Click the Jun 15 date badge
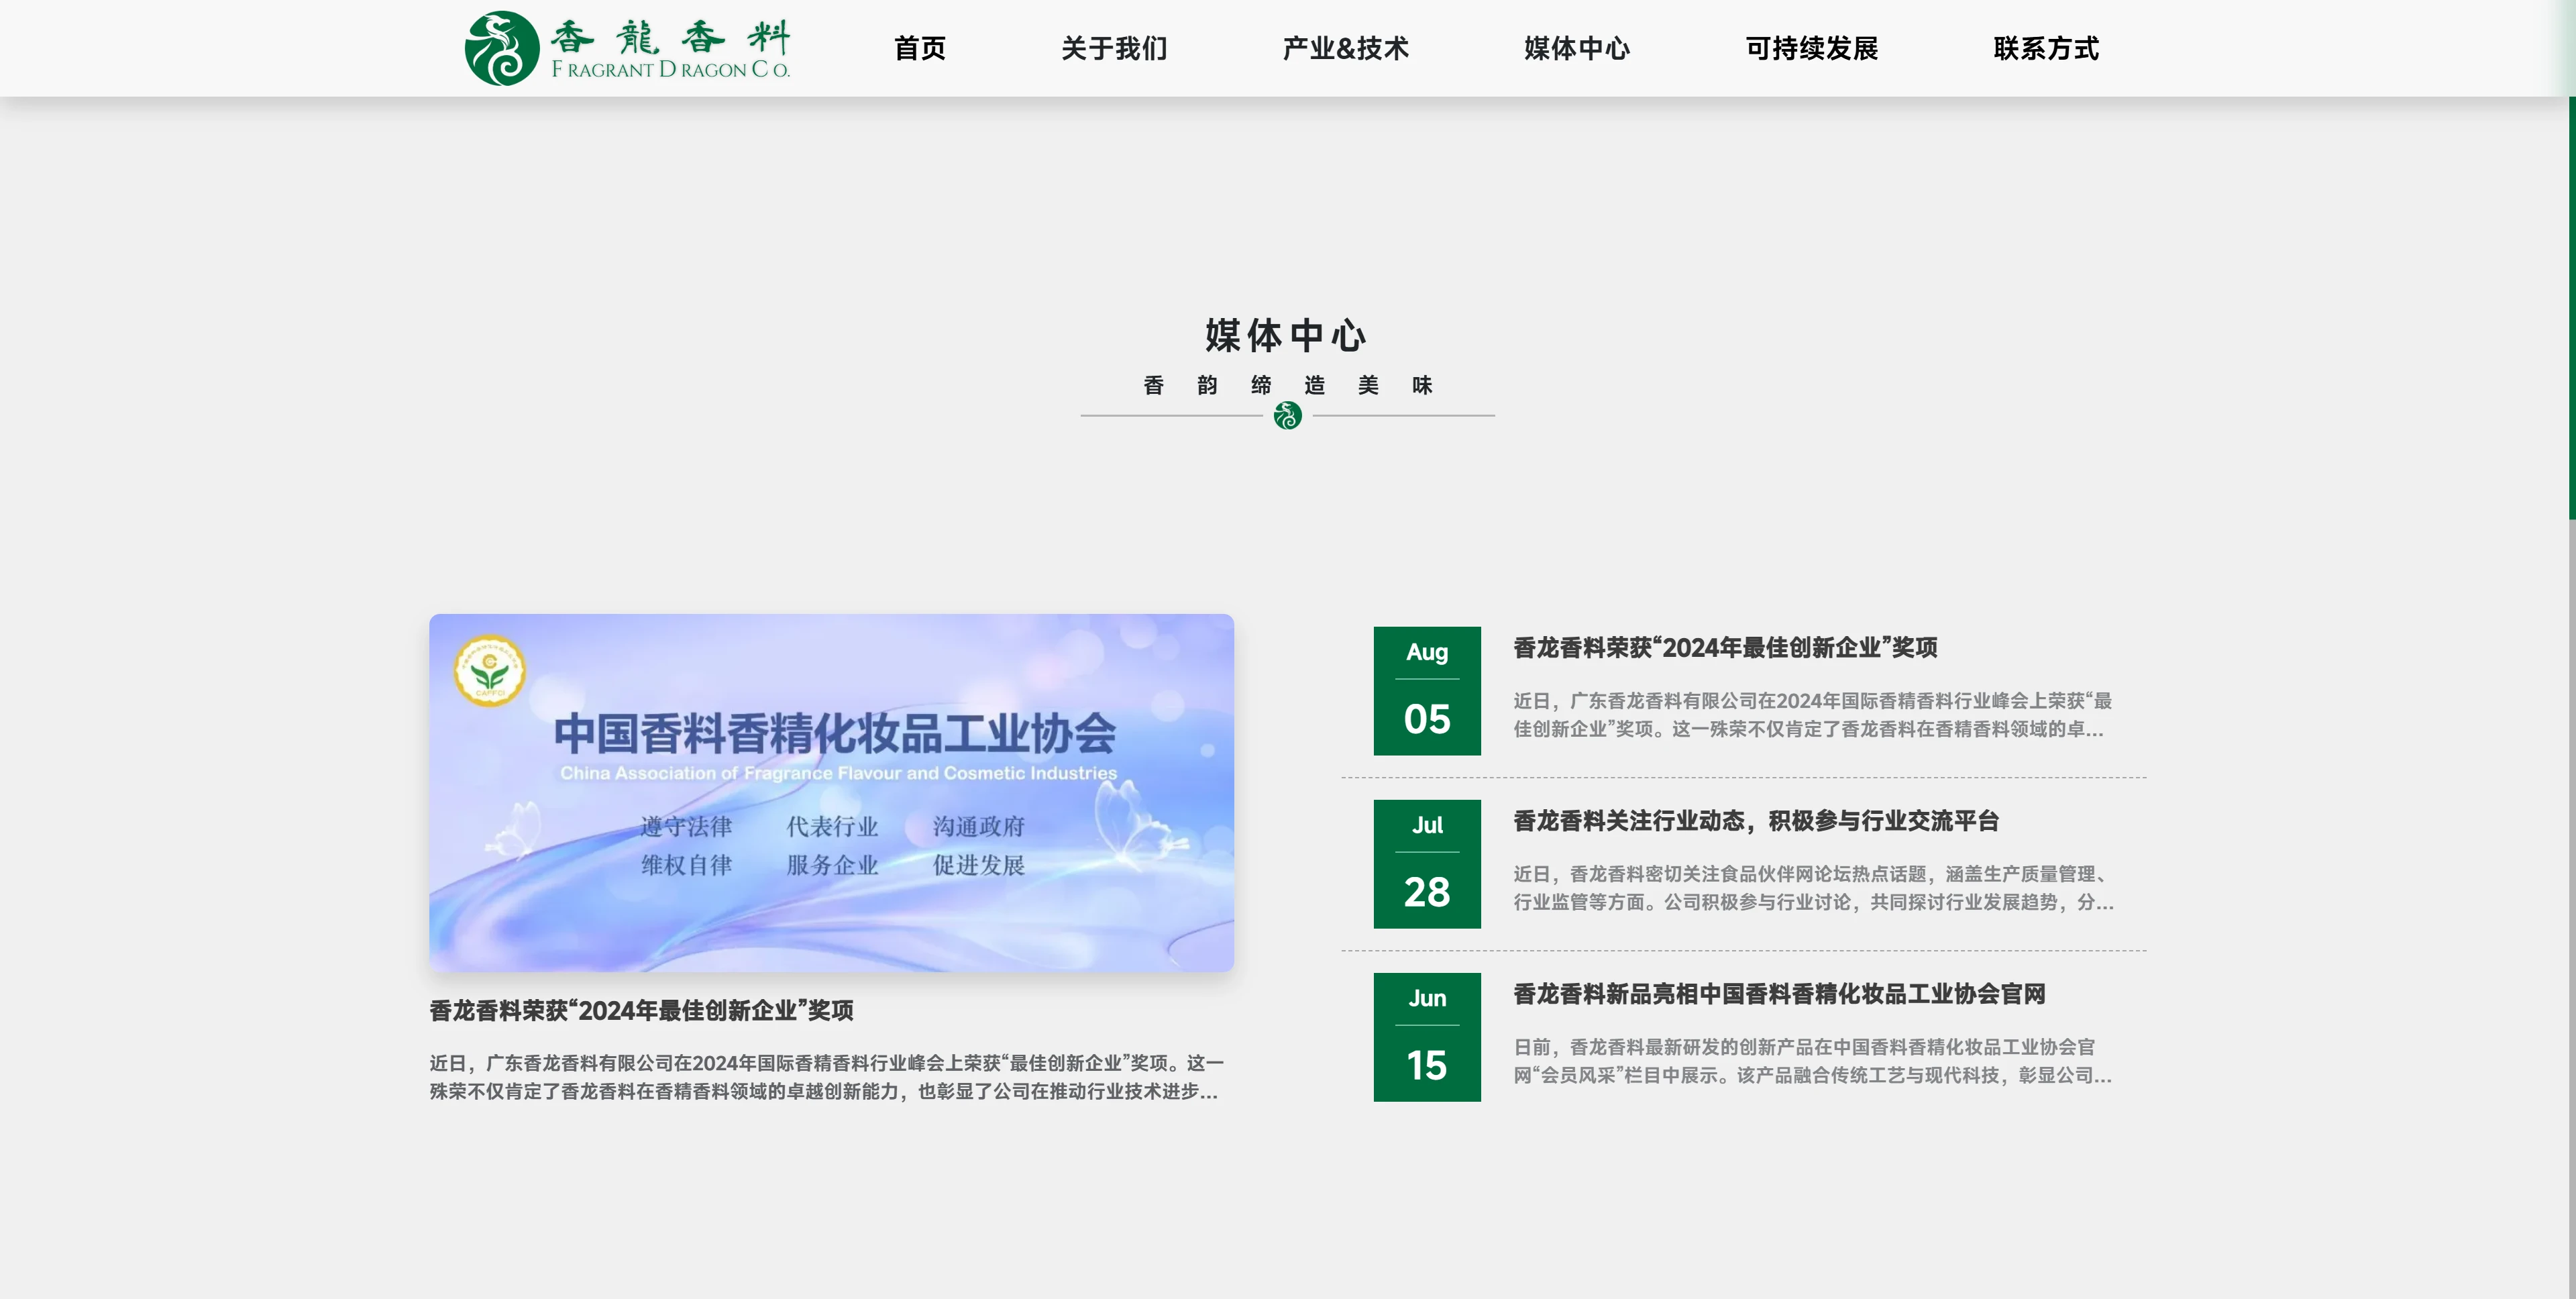The height and width of the screenshot is (1299, 2576). (1426, 1037)
